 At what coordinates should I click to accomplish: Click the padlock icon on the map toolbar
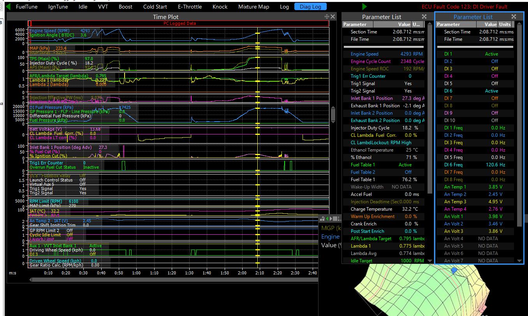tap(322, 219)
